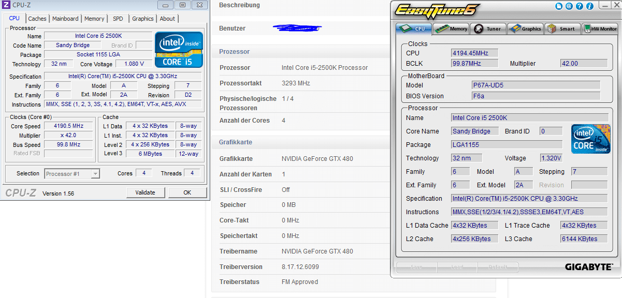This screenshot has height=298, width=622.
Task: Click the BIOS Version value F6a
Action: pyautogui.click(x=536, y=96)
